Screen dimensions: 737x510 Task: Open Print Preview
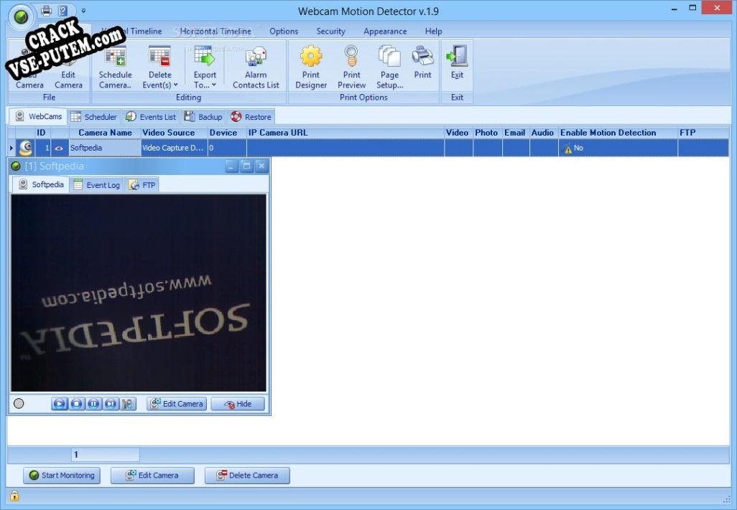point(351,67)
